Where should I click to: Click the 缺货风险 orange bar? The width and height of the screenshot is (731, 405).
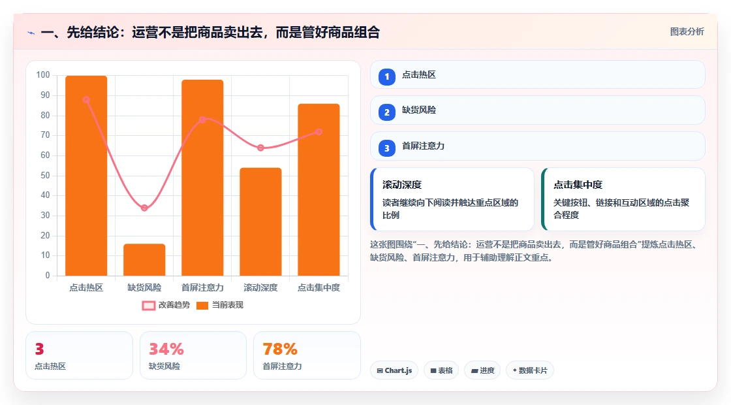[x=144, y=259]
